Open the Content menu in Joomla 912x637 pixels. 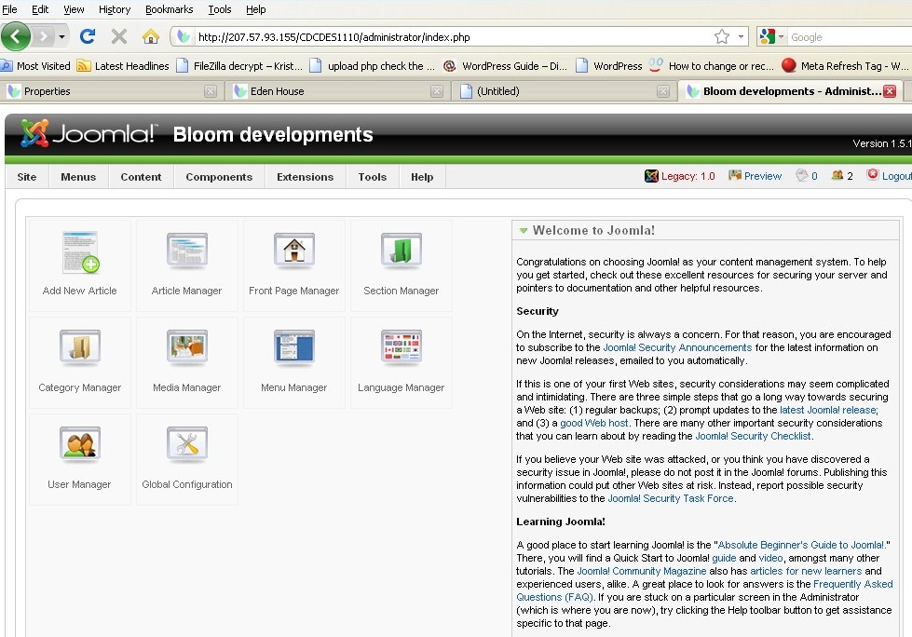click(141, 177)
